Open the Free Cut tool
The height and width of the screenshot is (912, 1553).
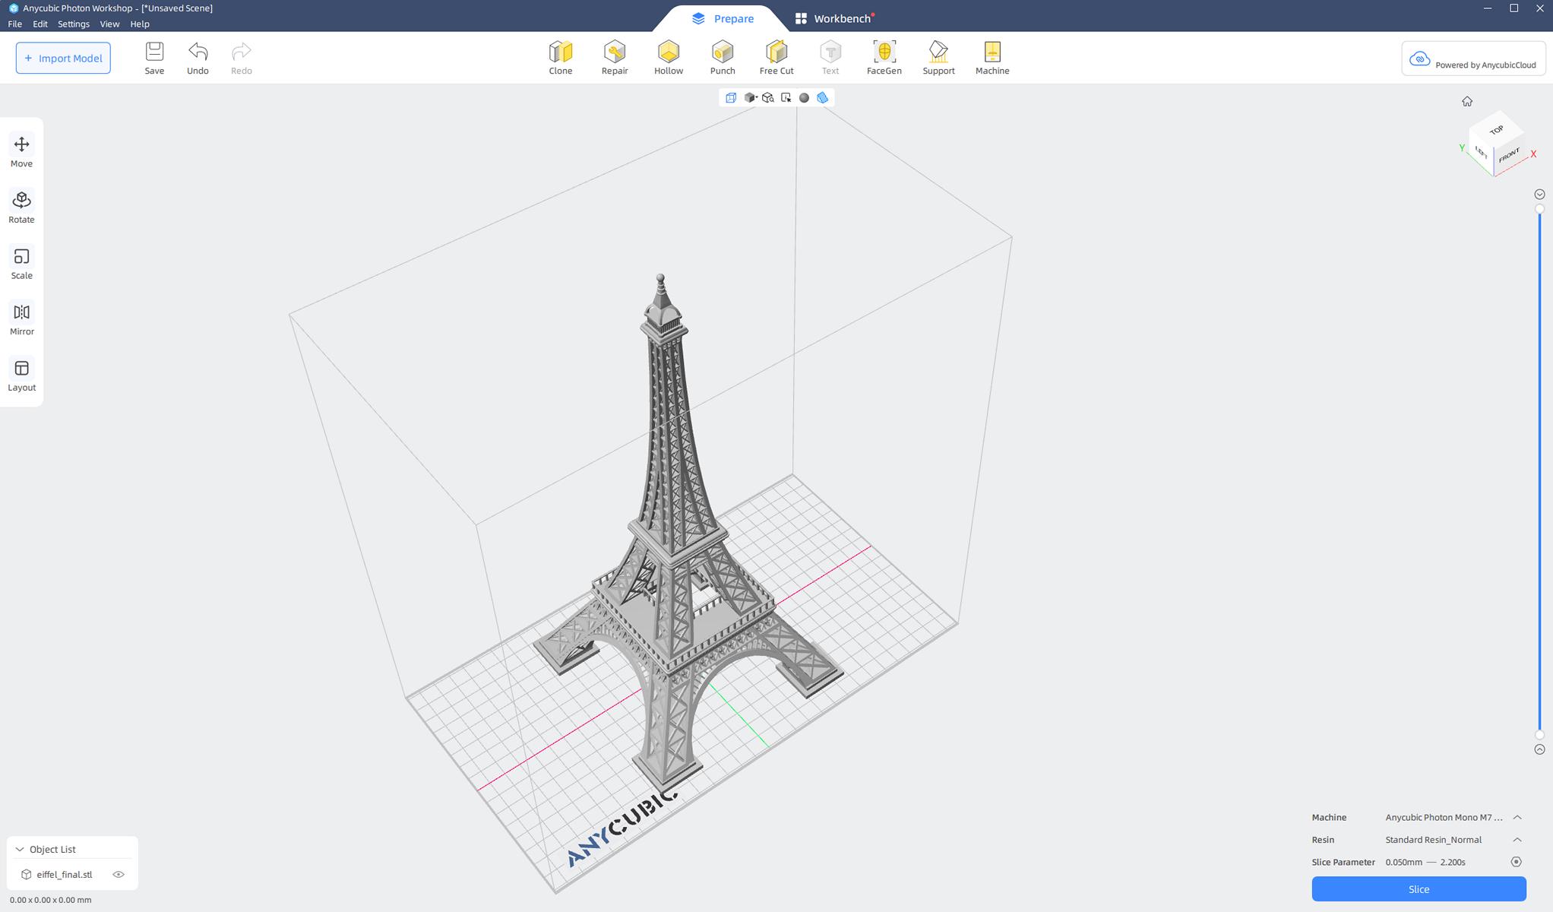776,58
